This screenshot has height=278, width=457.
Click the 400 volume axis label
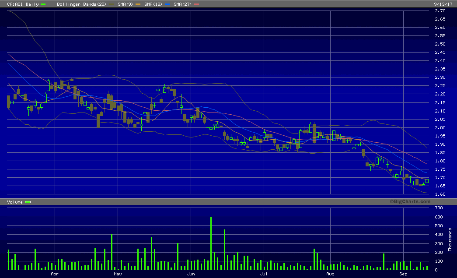(439, 235)
